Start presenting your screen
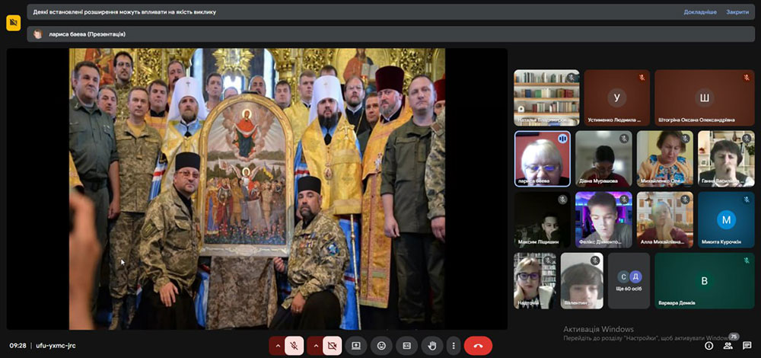 pyautogui.click(x=355, y=345)
